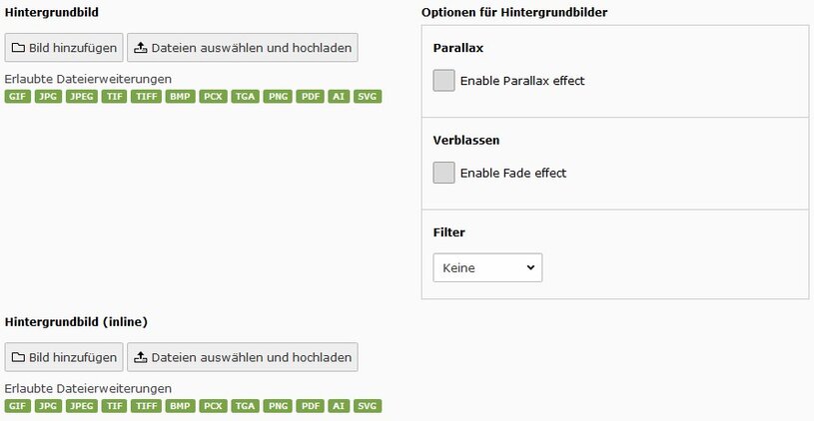Click the Enable Parallax effect label text

(522, 81)
